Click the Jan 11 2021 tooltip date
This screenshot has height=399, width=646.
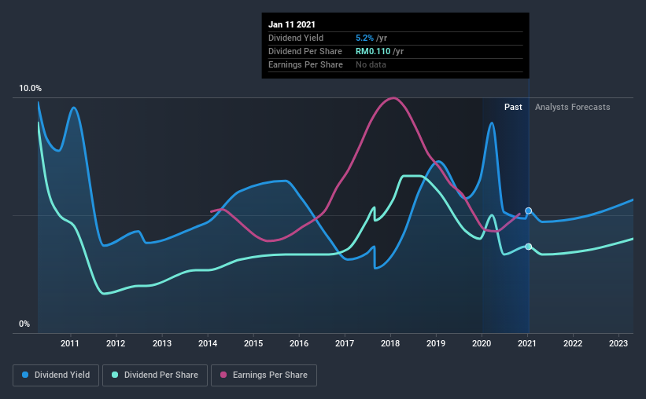point(292,24)
